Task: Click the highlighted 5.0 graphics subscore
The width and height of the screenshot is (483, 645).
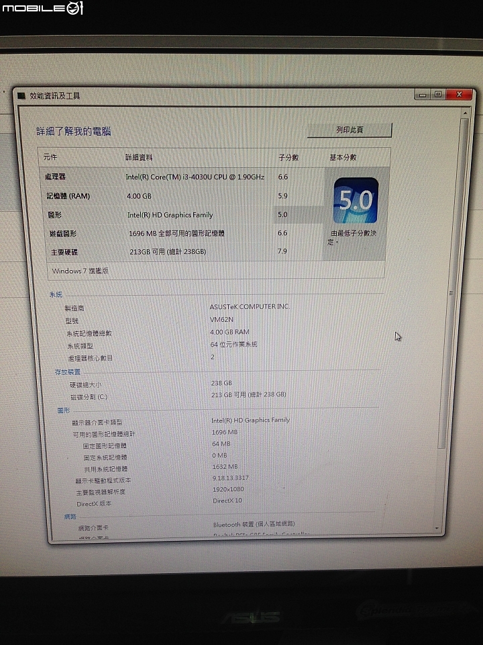Action: (282, 214)
